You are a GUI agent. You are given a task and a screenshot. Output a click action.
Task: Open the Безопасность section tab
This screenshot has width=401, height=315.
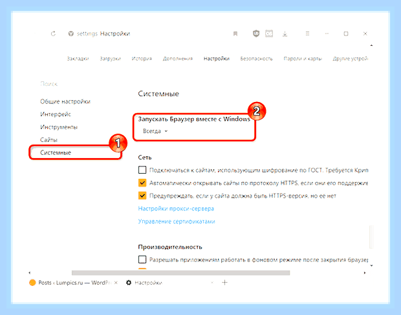pos(256,59)
